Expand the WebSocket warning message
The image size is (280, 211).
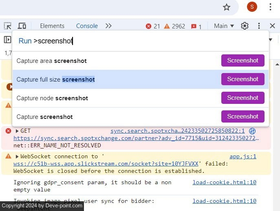point(17,156)
